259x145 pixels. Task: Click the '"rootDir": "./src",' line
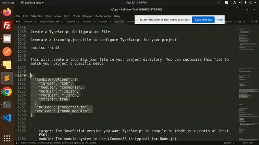pyautogui.click(x=59, y=95)
